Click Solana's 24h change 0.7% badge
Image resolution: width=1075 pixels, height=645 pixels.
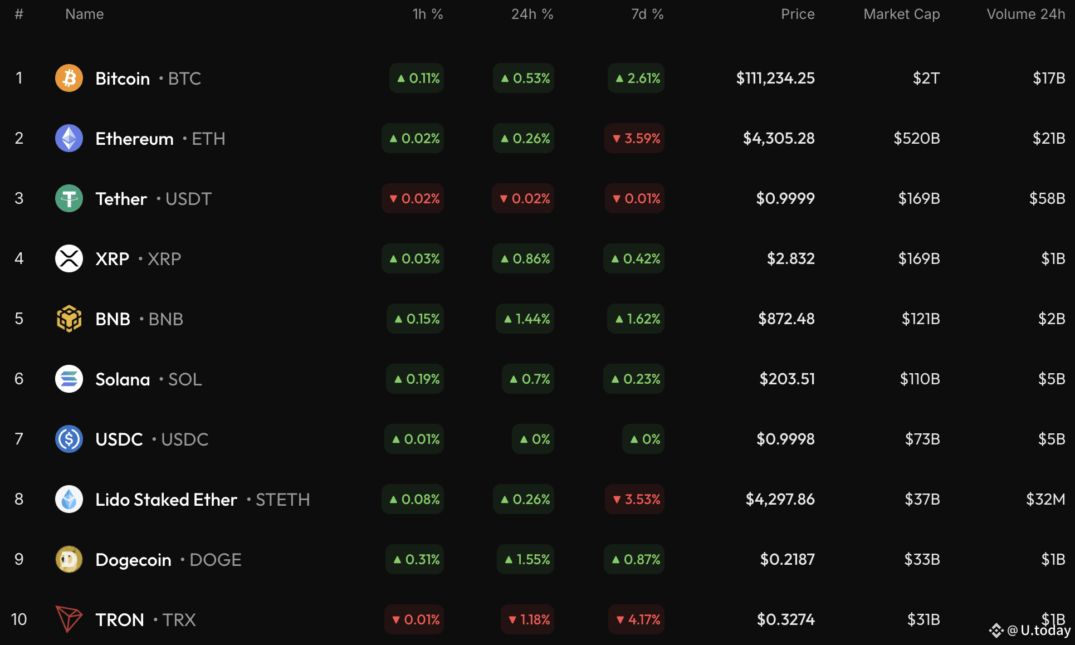[528, 379]
